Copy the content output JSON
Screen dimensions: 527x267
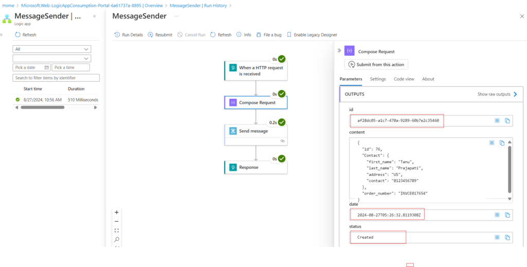502,143
